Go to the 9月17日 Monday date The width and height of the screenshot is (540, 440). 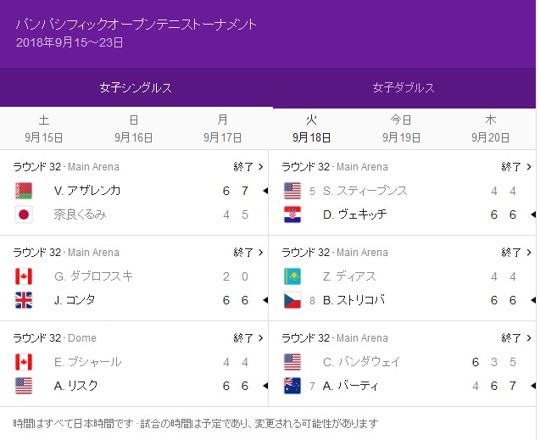tap(223, 129)
